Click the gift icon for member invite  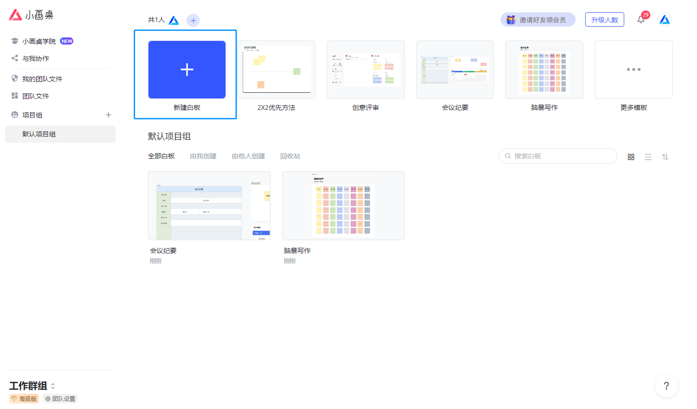(511, 19)
